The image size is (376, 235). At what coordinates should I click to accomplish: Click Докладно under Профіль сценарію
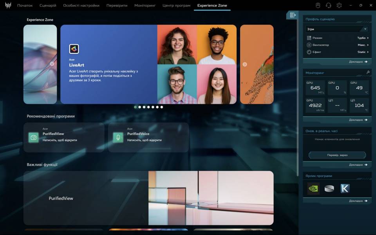pyautogui.click(x=358, y=62)
